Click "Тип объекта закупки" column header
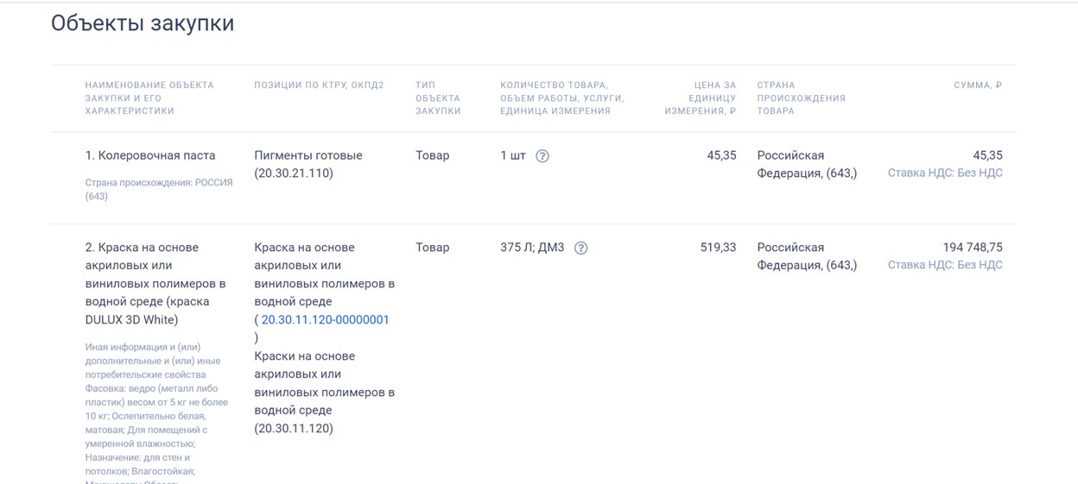 (x=438, y=97)
